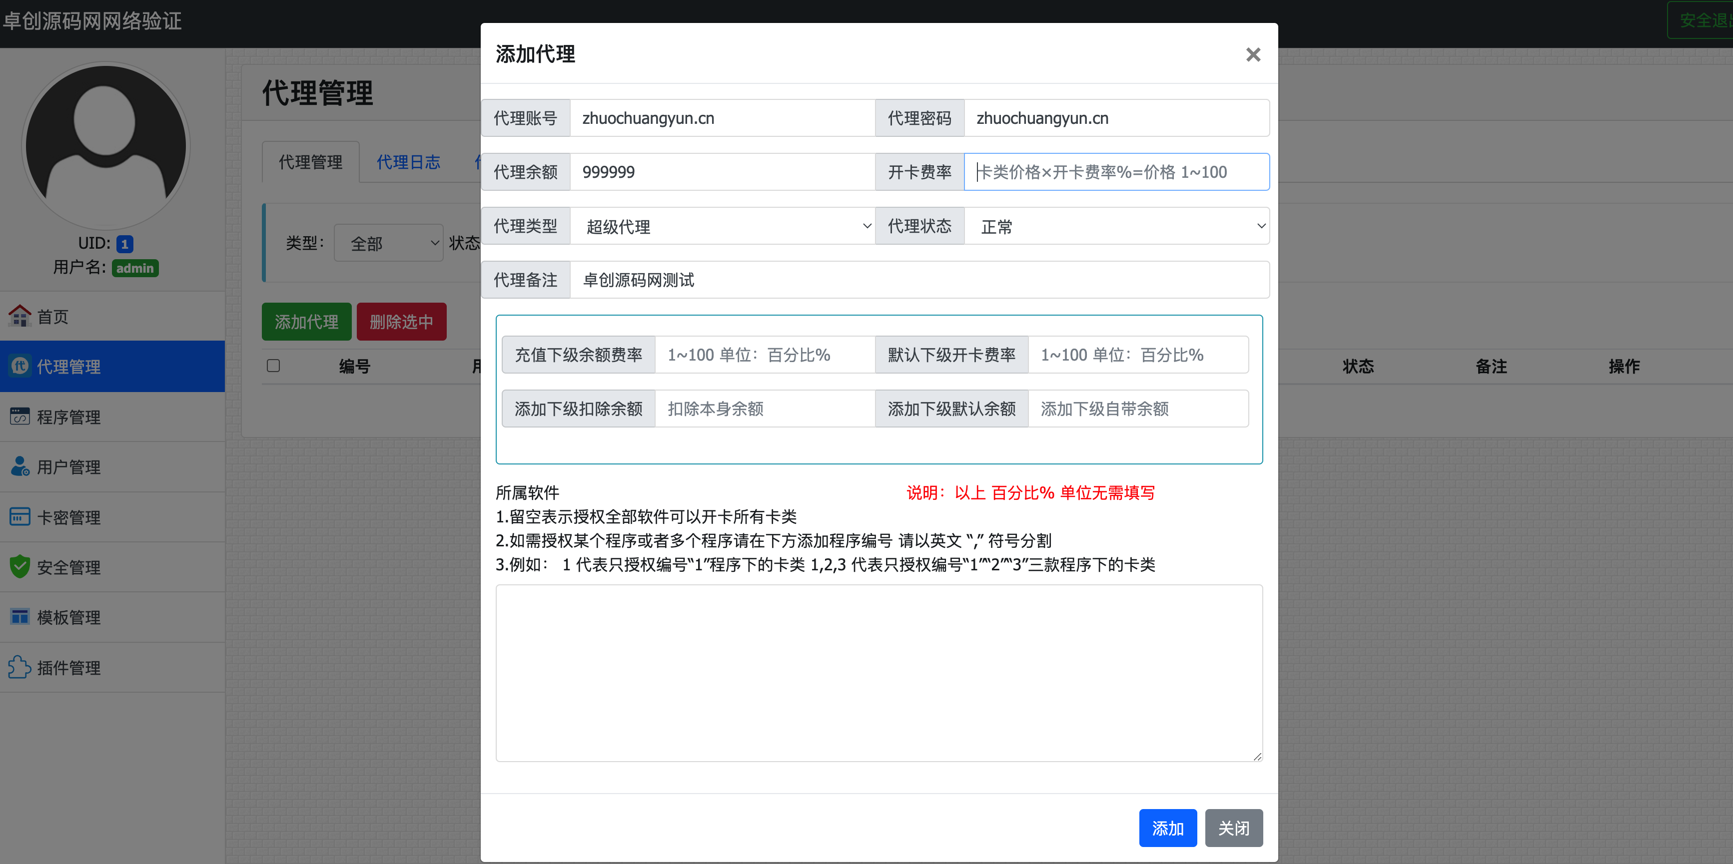This screenshot has width=1733, height=864.
Task: Open 卡密管理 in the sidebar menu
Action: point(112,517)
